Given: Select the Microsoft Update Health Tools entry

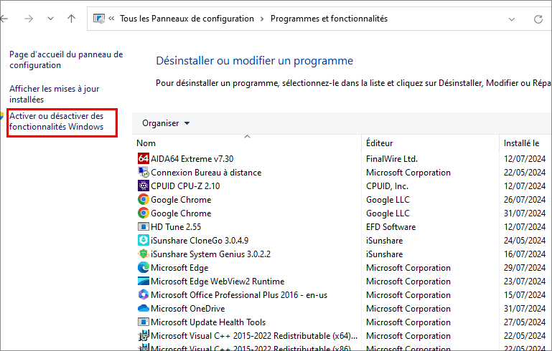Looking at the screenshot, I should pos(208,322).
